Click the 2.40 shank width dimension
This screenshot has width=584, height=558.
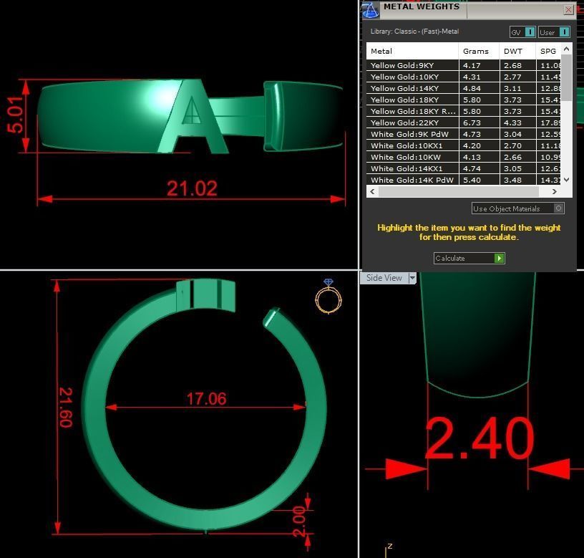point(479,438)
